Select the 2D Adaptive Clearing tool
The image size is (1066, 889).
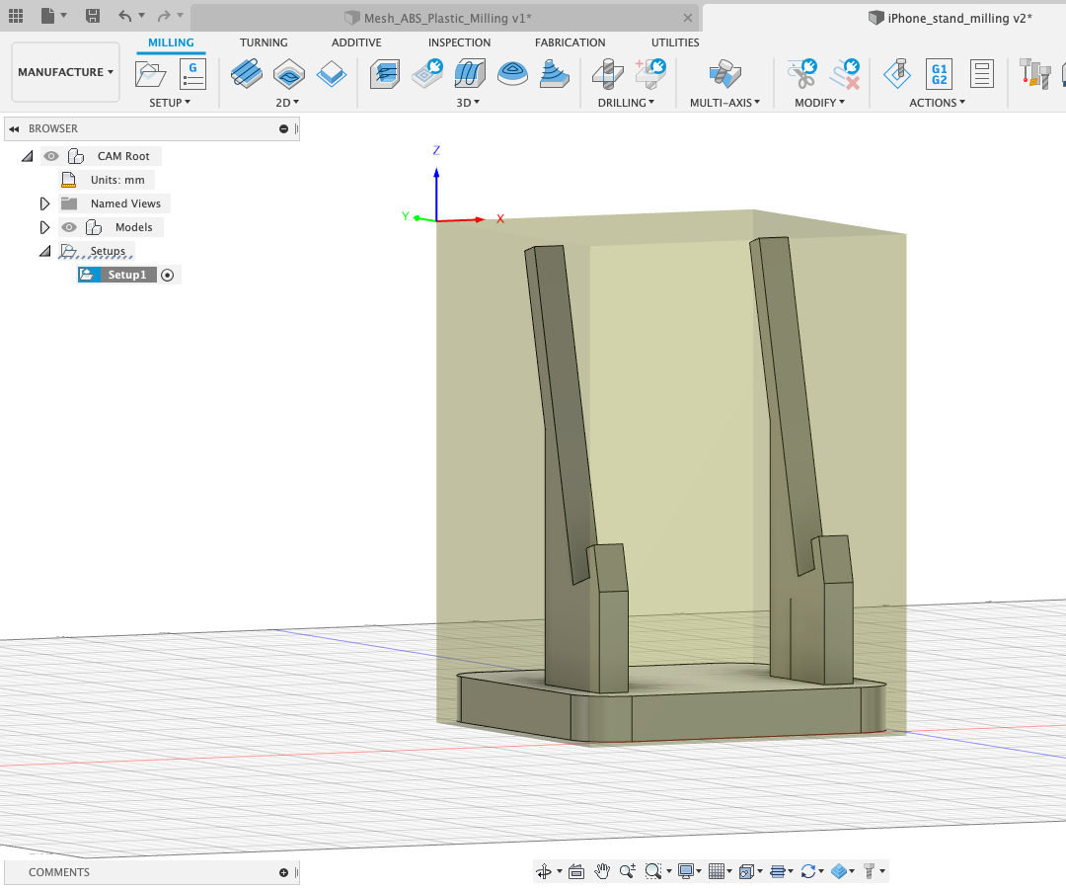247,74
